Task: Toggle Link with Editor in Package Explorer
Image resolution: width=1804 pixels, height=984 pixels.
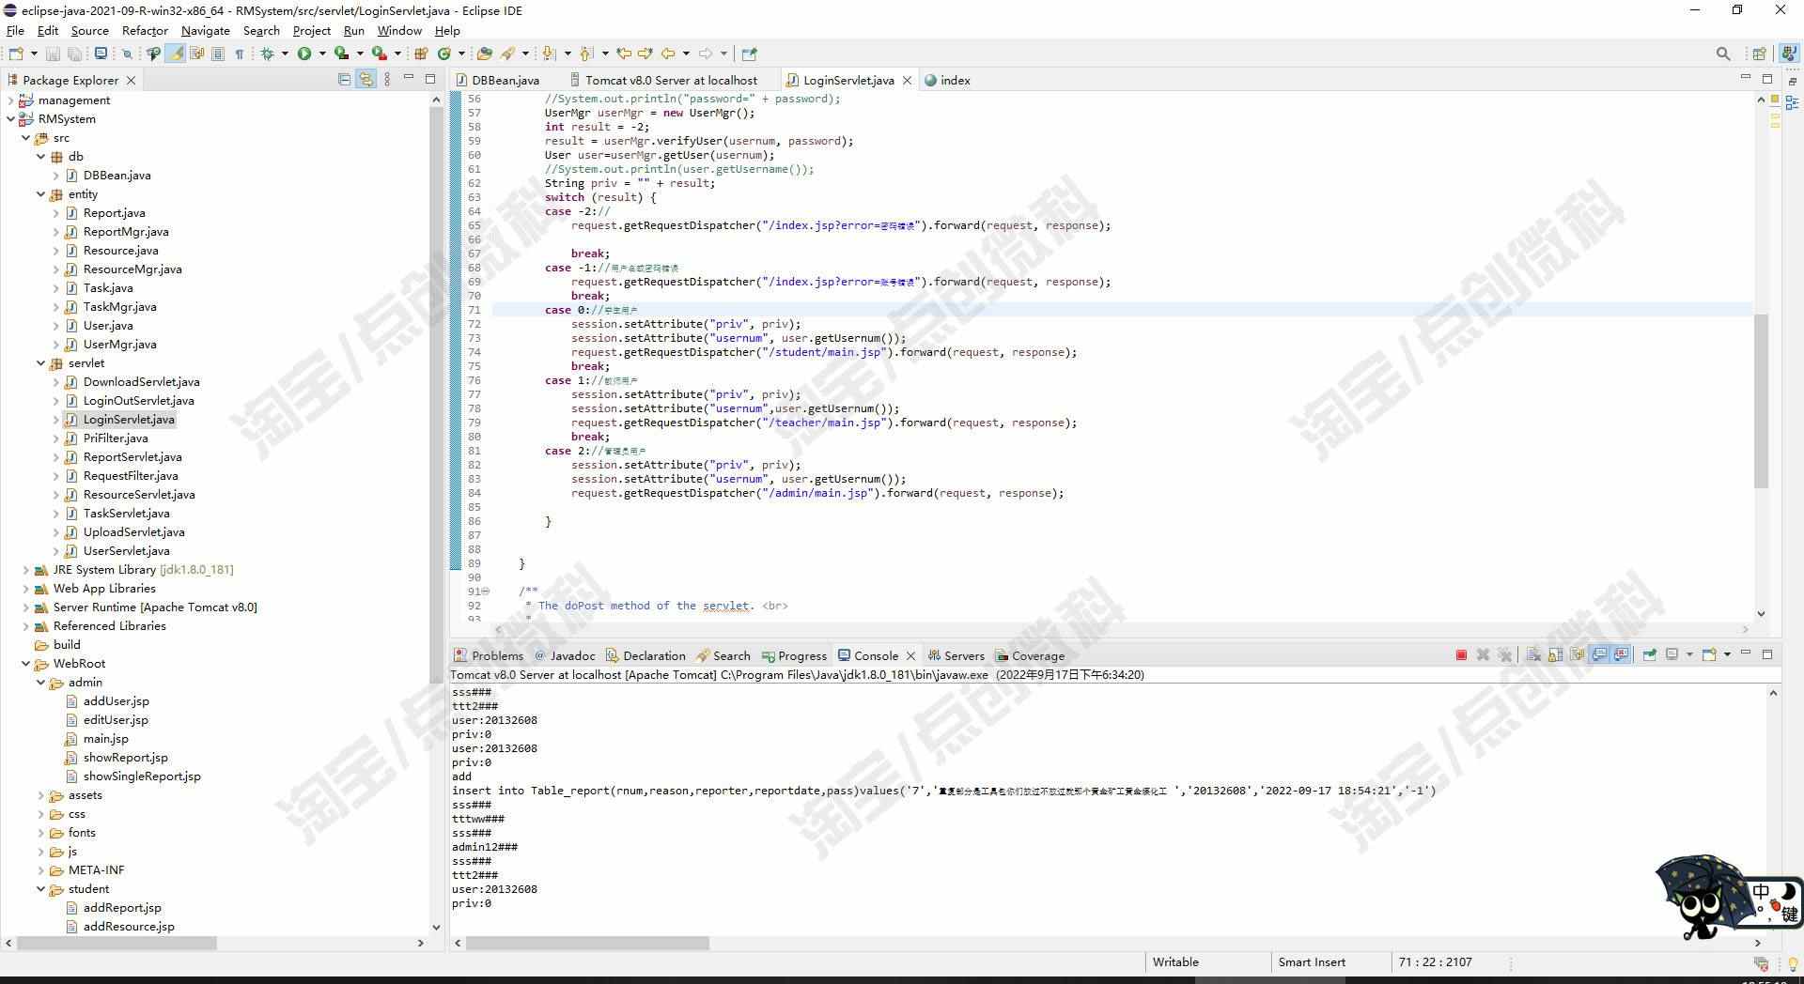Action: click(365, 80)
